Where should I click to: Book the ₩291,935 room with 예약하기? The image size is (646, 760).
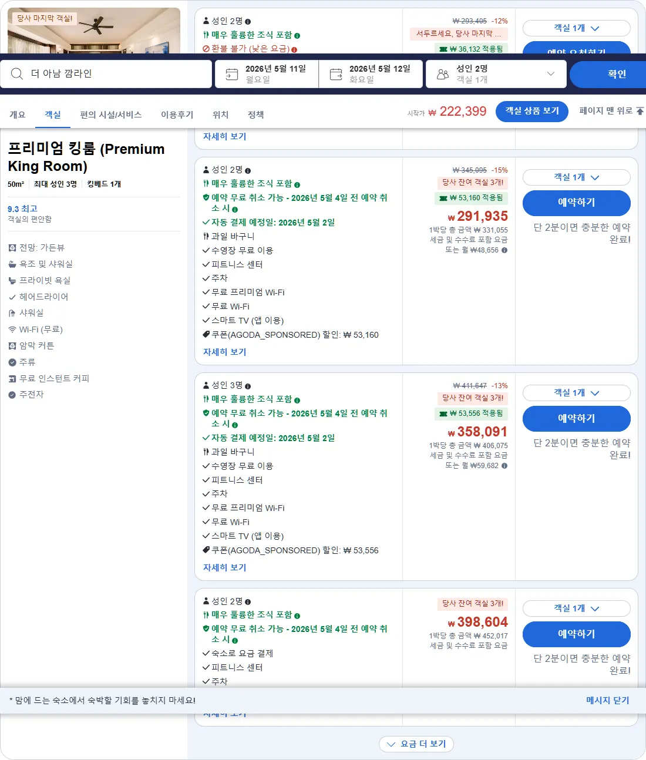click(x=577, y=203)
